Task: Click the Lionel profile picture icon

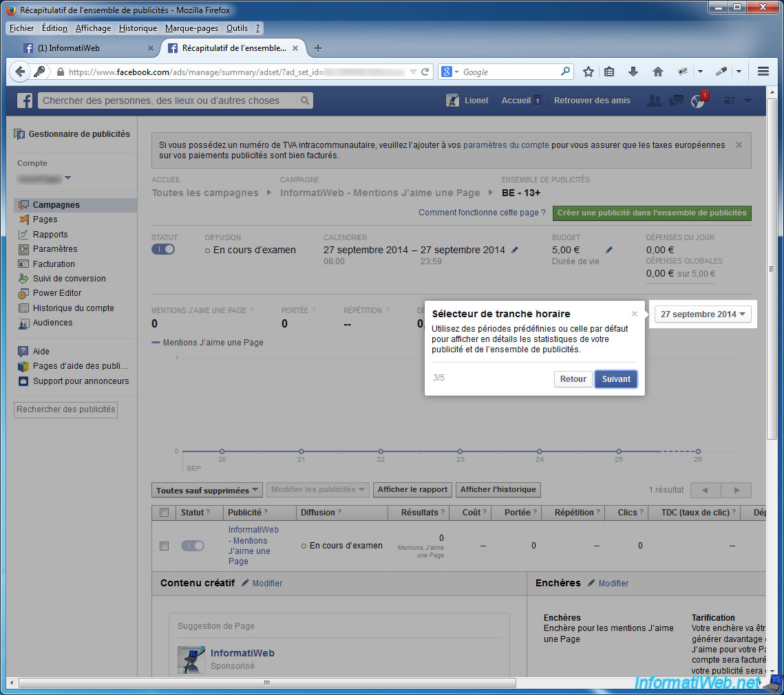Action: tap(452, 100)
